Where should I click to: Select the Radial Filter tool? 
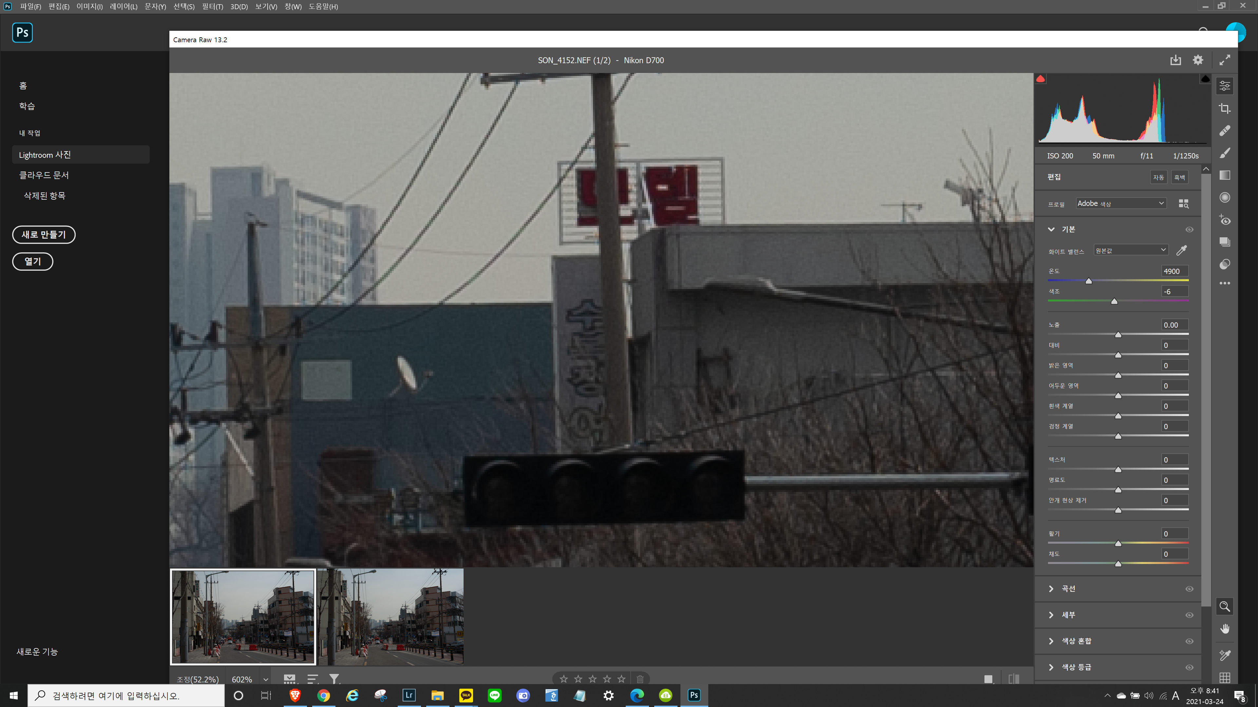1224,198
